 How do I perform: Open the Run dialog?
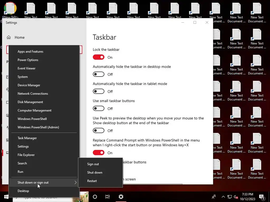pos(44,172)
